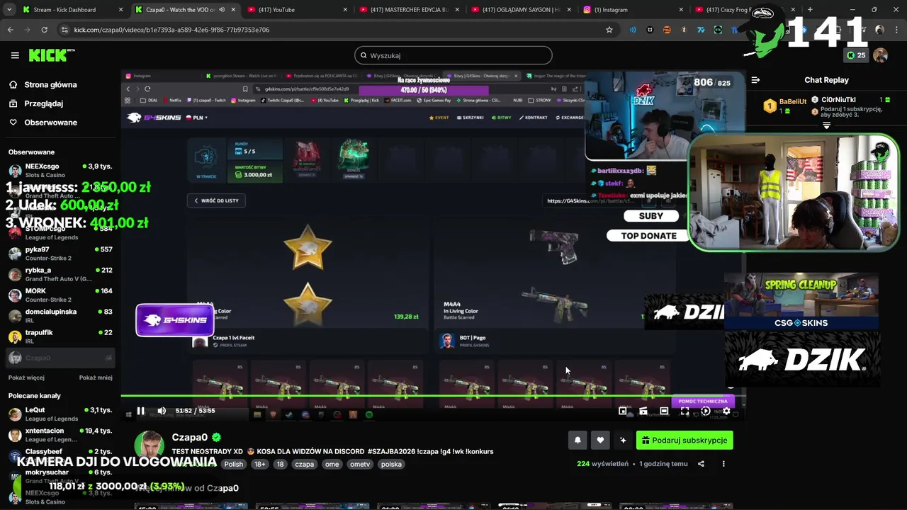Screen dimensions: 907x510
Task: Mute audio on Czapa0 tab speaker icon
Action: [x=222, y=10]
